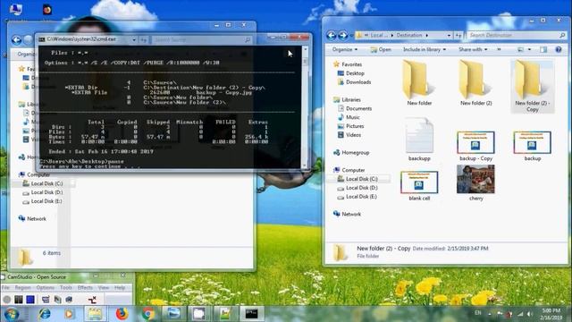Click change view icon in Destination window
572x322 pixels.
(520, 49)
